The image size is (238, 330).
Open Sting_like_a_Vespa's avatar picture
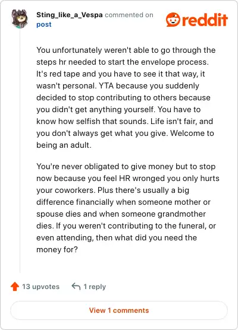(20, 19)
